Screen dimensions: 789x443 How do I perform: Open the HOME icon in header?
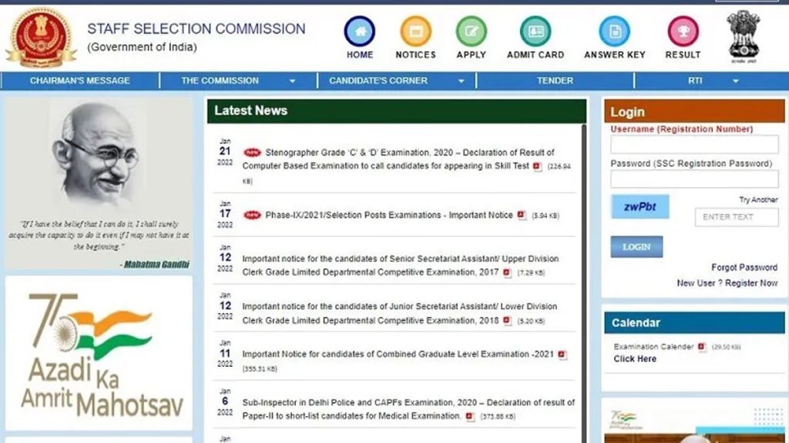pyautogui.click(x=359, y=31)
